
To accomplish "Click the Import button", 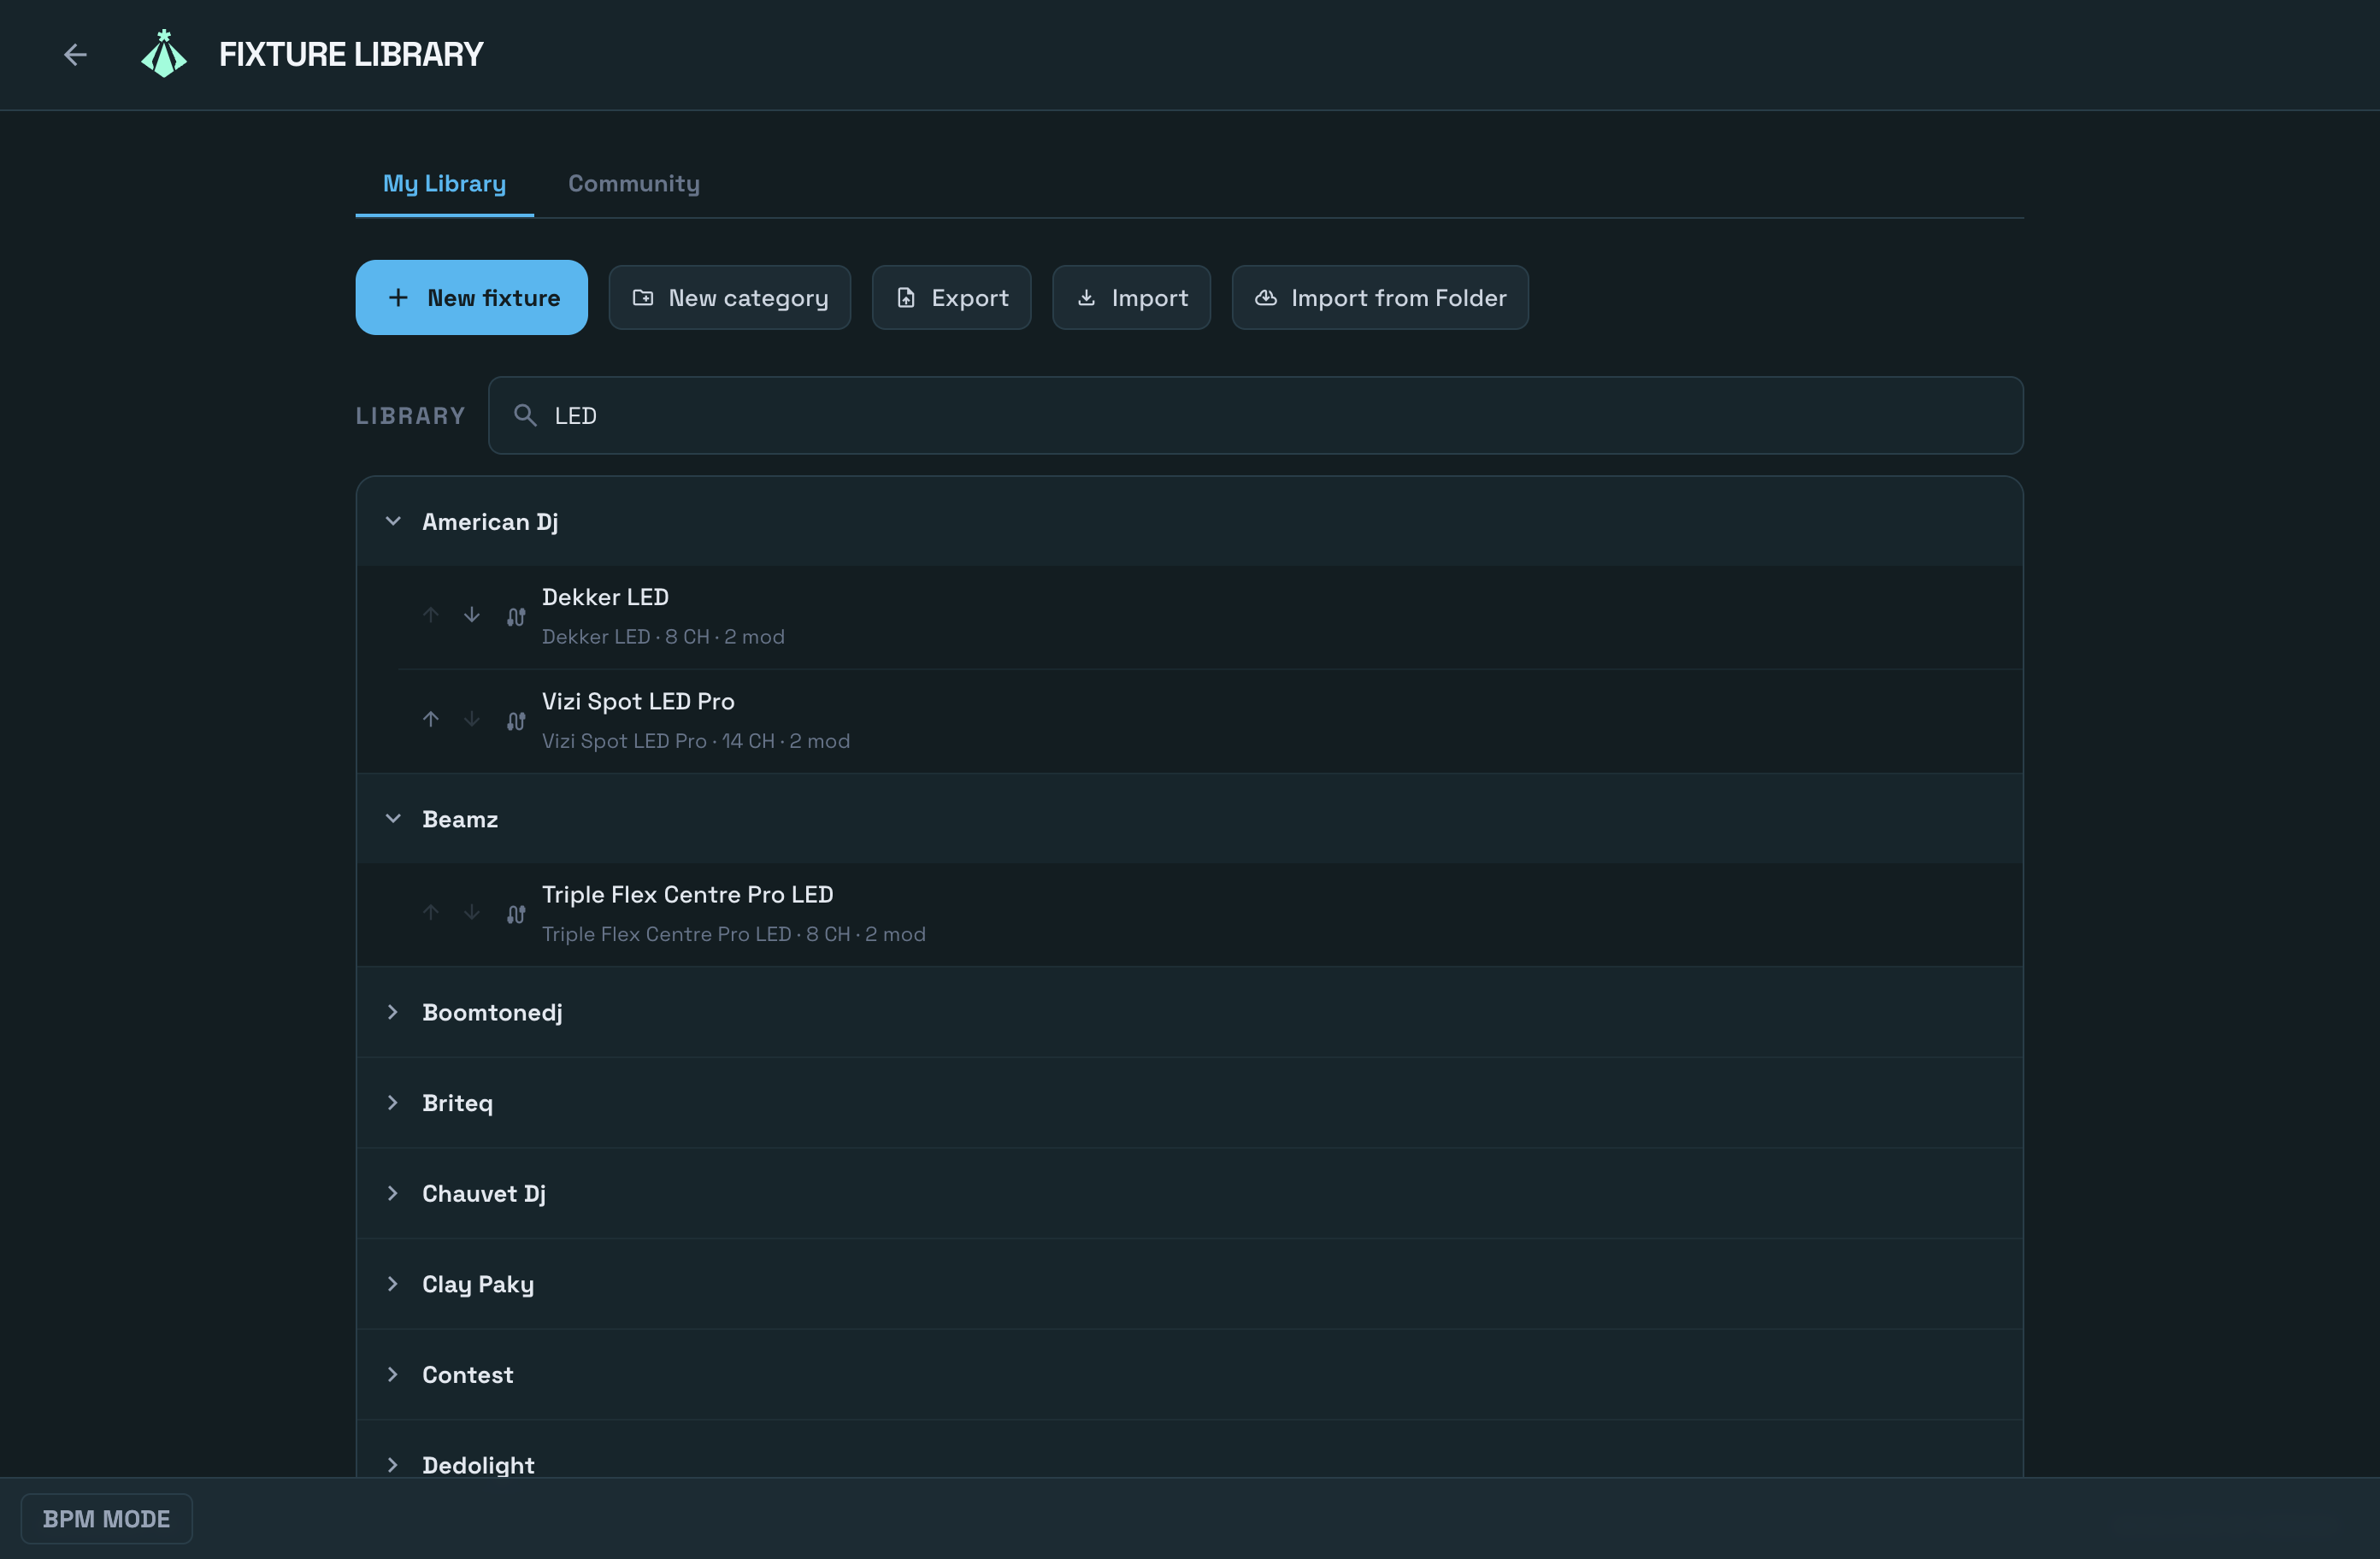I will (1131, 297).
